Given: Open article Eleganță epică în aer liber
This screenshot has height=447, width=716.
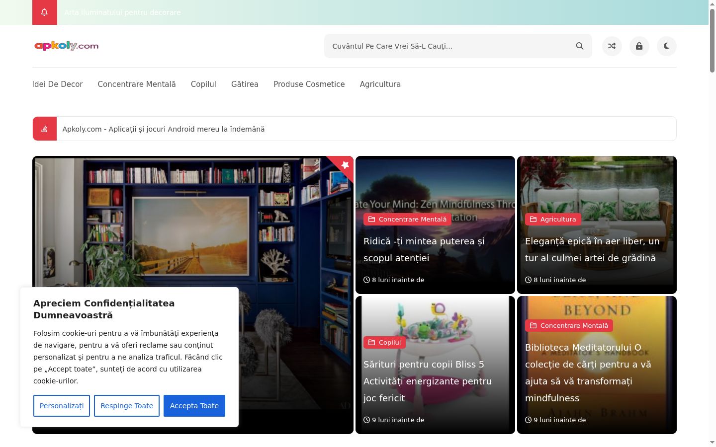Looking at the screenshot, I should 592,250.
